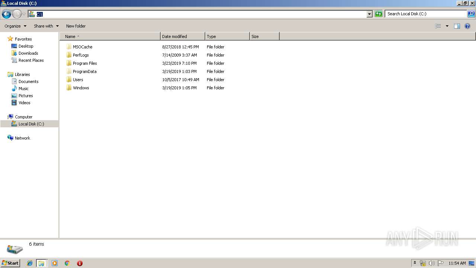The height and width of the screenshot is (268, 476).
Task: Change your view using the view icon
Action: pos(438,26)
